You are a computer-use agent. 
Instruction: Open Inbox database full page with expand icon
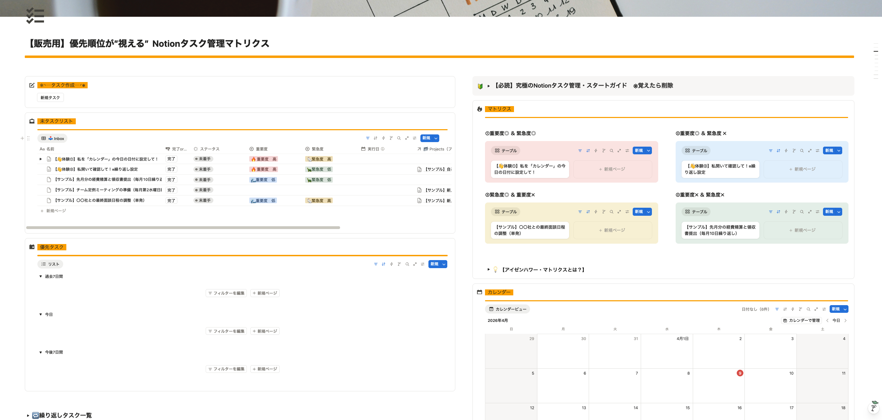point(407,138)
